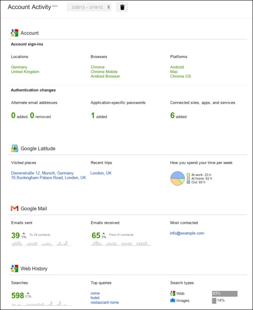Open the Chrome OS platform link
Screen dimensions: 253x310
click(180, 76)
